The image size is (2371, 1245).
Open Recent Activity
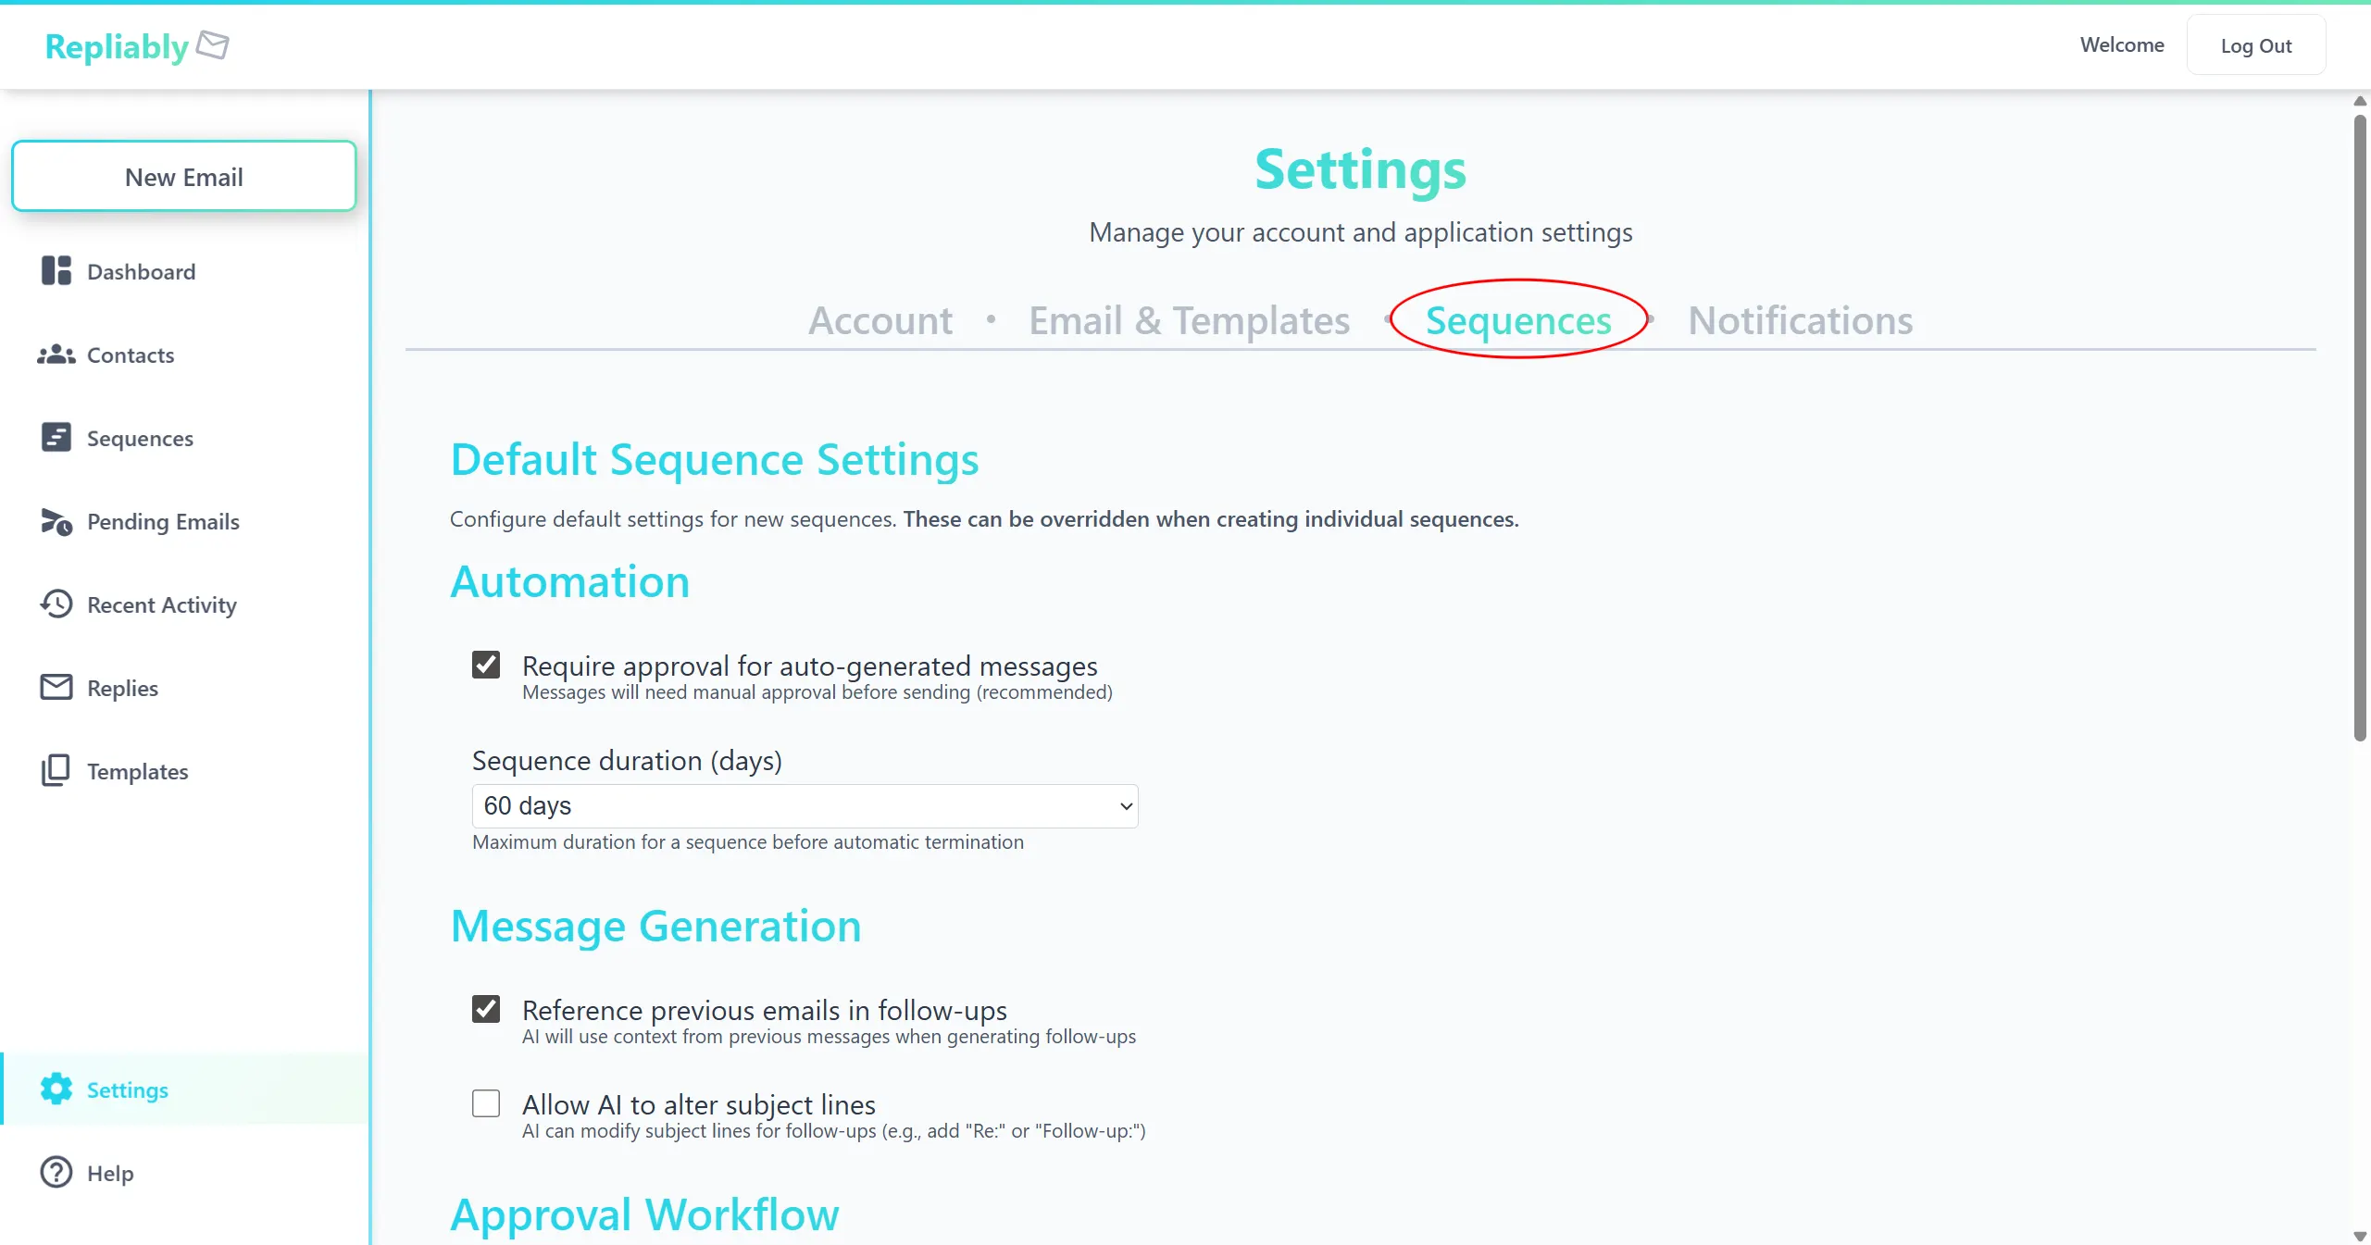click(x=161, y=604)
